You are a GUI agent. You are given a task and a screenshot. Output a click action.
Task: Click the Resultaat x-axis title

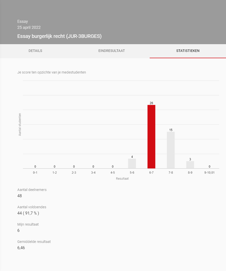coord(122,179)
